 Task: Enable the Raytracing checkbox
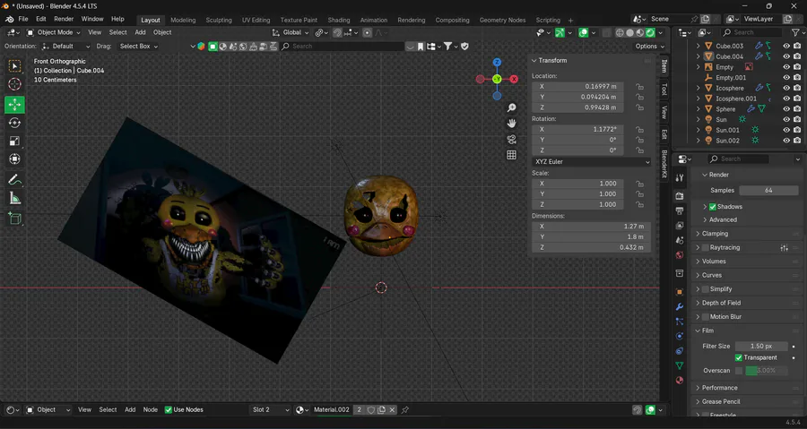tap(706, 248)
